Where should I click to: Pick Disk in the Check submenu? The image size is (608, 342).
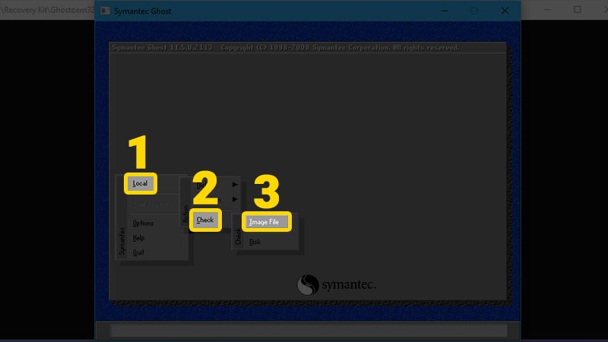[x=255, y=242]
